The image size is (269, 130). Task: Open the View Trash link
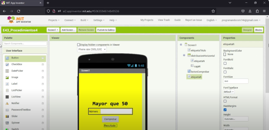coord(164,20)
